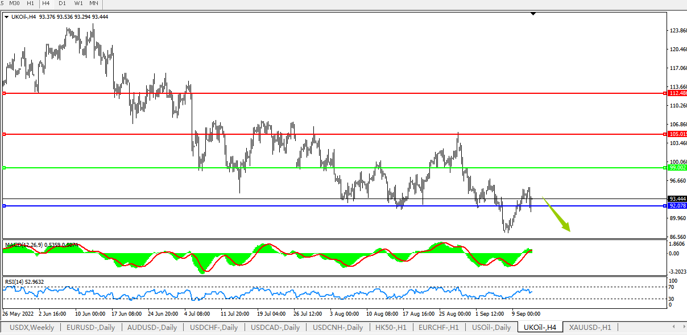687x335 pixels.
Task: Switch to the XAUUSD-,H1 tab
Action: pyautogui.click(x=590, y=328)
